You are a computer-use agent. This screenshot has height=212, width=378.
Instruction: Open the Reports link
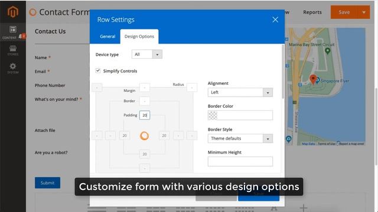tap(312, 12)
